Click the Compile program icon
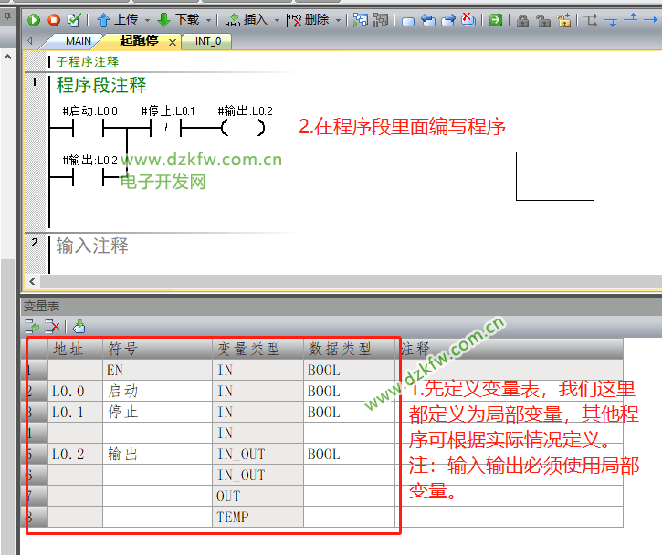Screen dimensions: 662x555 [74, 19]
